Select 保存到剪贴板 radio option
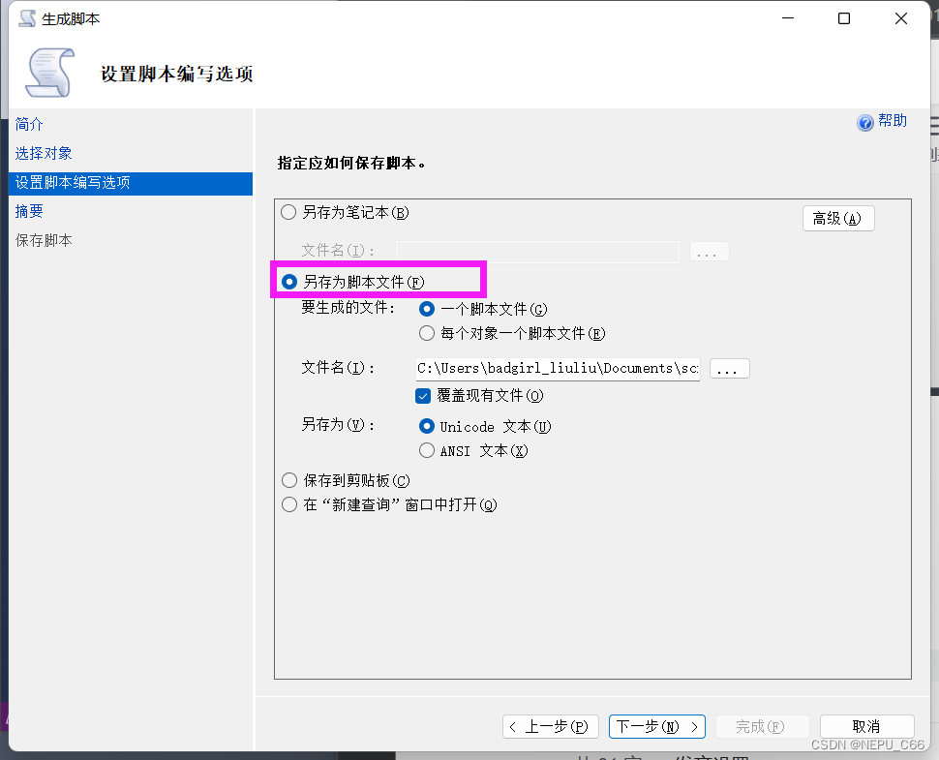This screenshot has width=939, height=760. click(288, 480)
